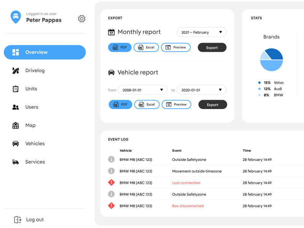
Task: Expand the from date 2008-01-01 dropdown
Action: (x=142, y=90)
